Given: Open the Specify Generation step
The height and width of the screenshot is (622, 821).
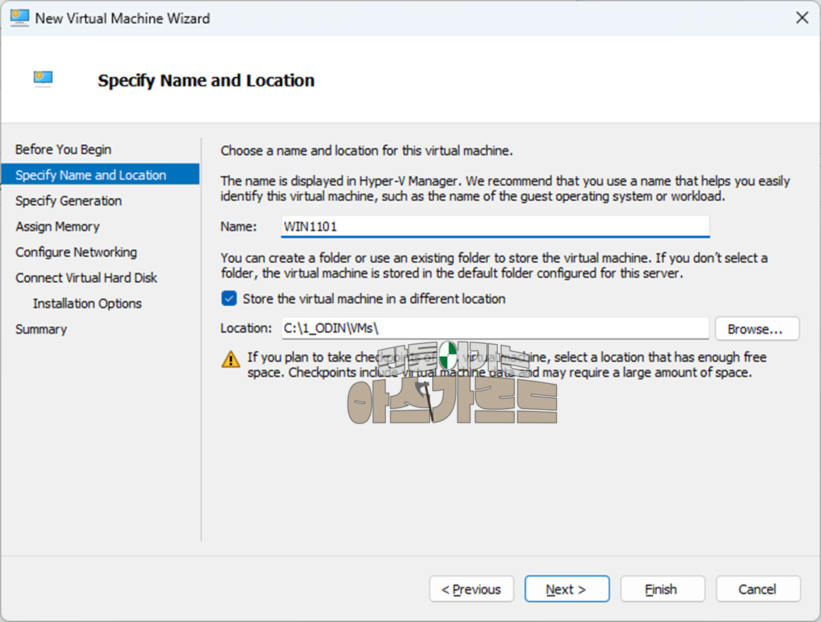Looking at the screenshot, I should click(x=69, y=201).
